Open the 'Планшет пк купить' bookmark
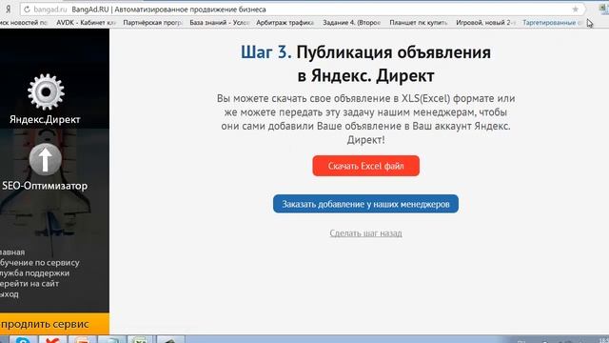609x343 pixels. point(419,23)
